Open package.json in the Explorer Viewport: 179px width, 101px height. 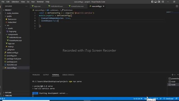(x=12, y=62)
